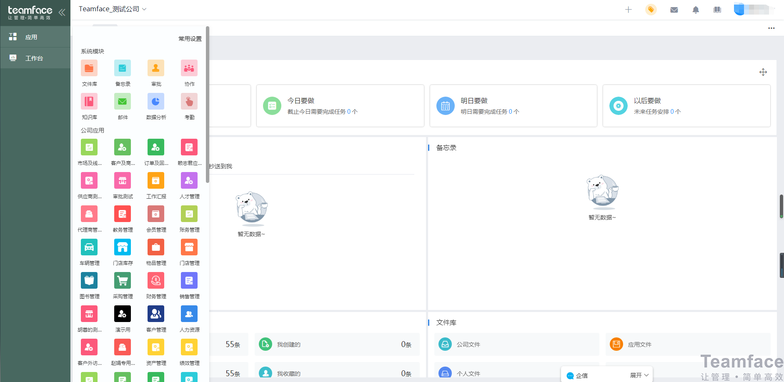Open the 采购管理 shopping cart app
This screenshot has height=382, width=784.
pos(123,281)
